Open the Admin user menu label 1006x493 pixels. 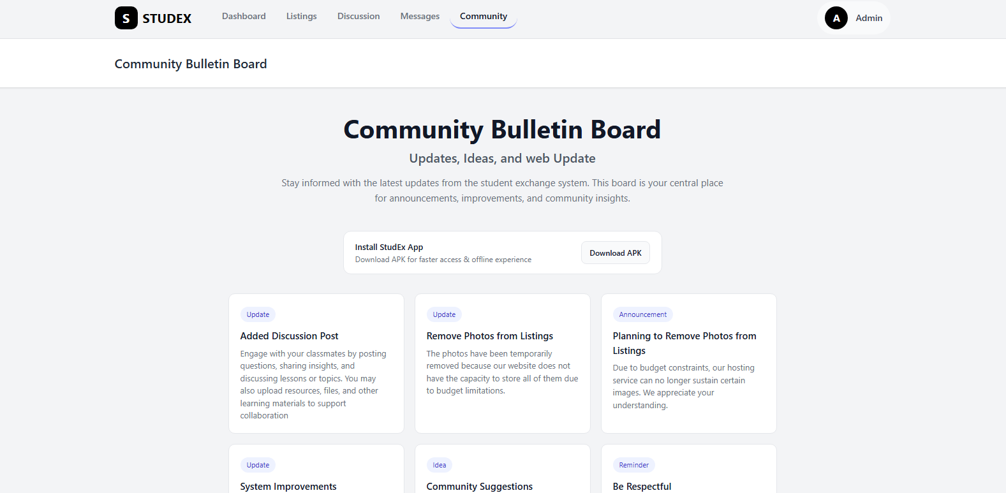point(869,18)
